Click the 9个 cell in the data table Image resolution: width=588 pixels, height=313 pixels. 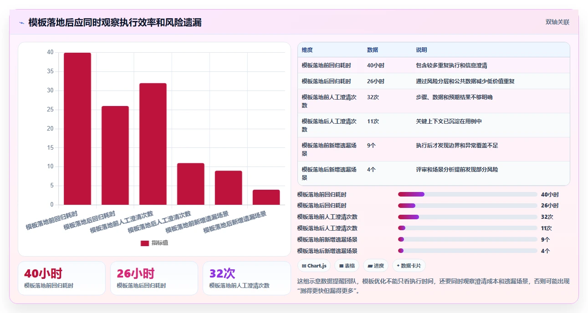tap(371, 146)
